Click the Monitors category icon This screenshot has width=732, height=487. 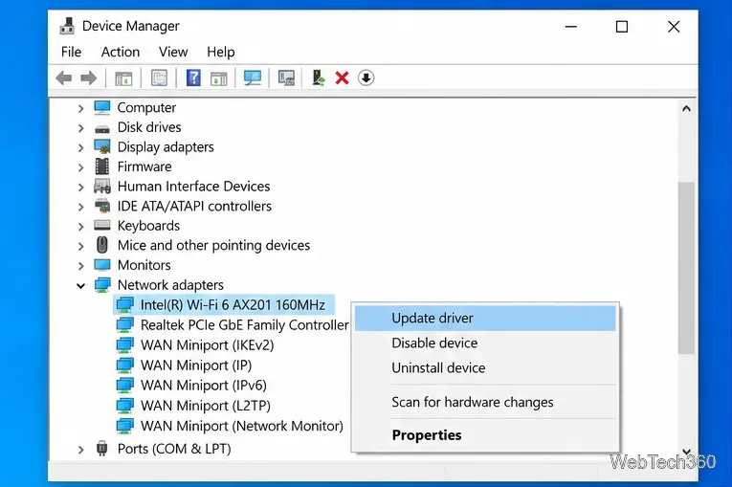[102, 265]
